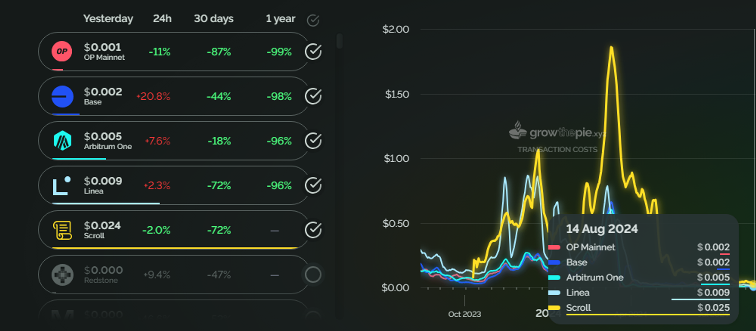756x331 pixels.
Task: Sort by Yesterday column header
Action: [x=108, y=19]
